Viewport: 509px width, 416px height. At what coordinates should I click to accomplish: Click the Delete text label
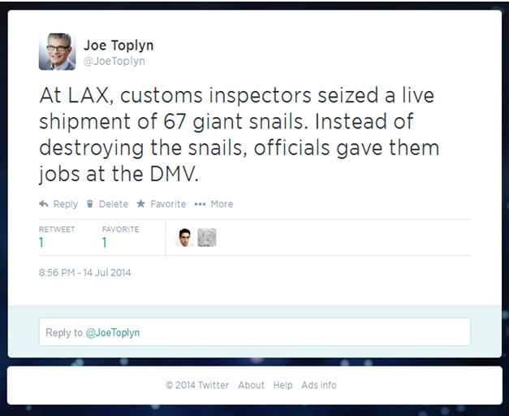[x=114, y=204]
